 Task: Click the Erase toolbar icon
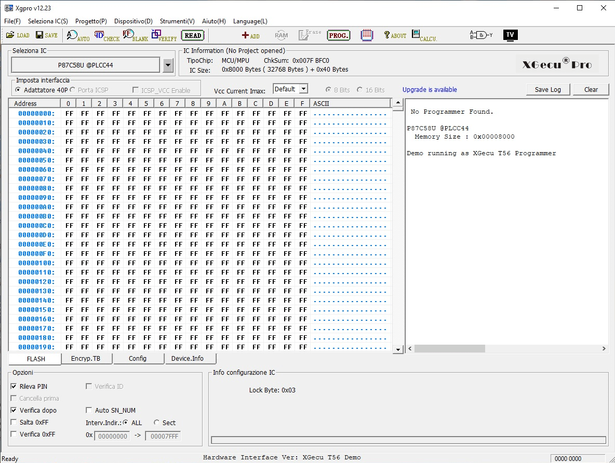click(x=310, y=35)
